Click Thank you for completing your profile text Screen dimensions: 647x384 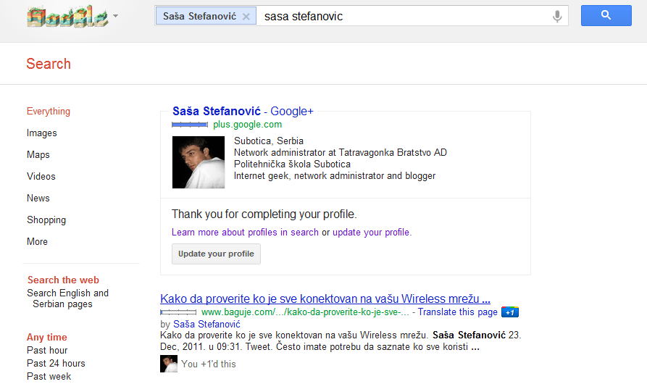(264, 214)
